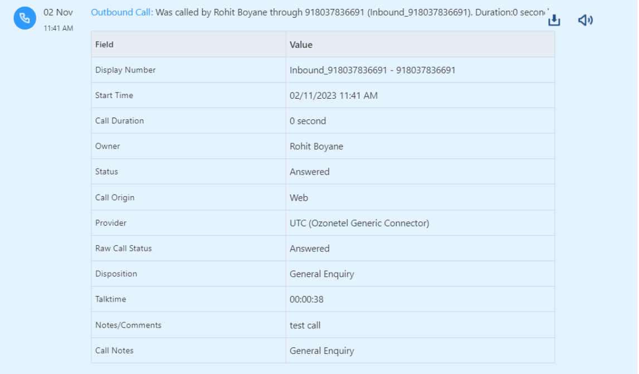Click the blue phone call icon
639x374 pixels.
pyautogui.click(x=25, y=18)
